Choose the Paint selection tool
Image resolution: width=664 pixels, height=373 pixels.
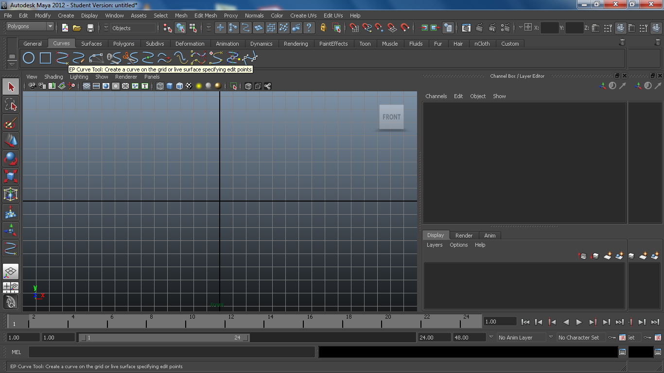coord(11,123)
